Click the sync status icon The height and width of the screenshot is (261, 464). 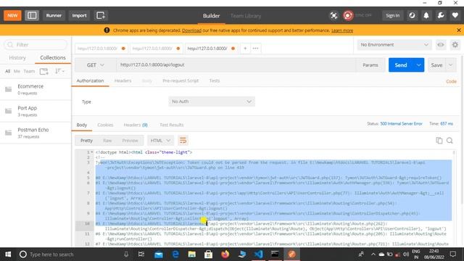point(348,15)
